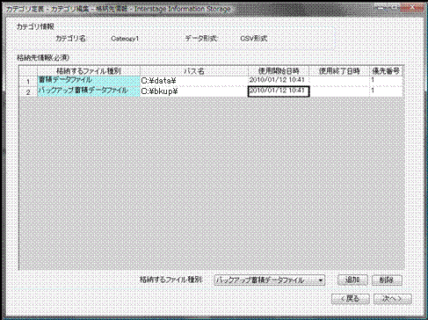Select the バックアップ蓄積データファイル cell in row 2
Image resolution: width=428 pixels, height=320 pixels.
coord(89,91)
